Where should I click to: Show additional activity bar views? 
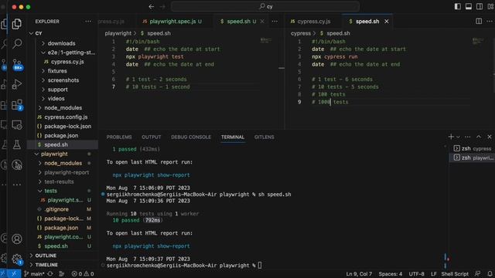(x=17, y=185)
